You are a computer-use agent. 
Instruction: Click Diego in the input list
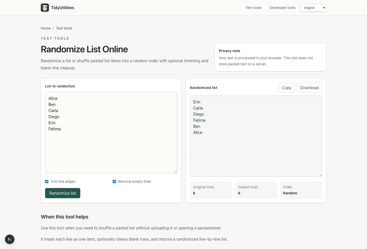point(54,117)
